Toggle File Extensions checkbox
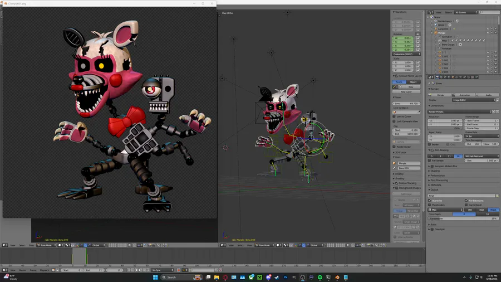This screenshot has width=501, height=282. (466, 201)
